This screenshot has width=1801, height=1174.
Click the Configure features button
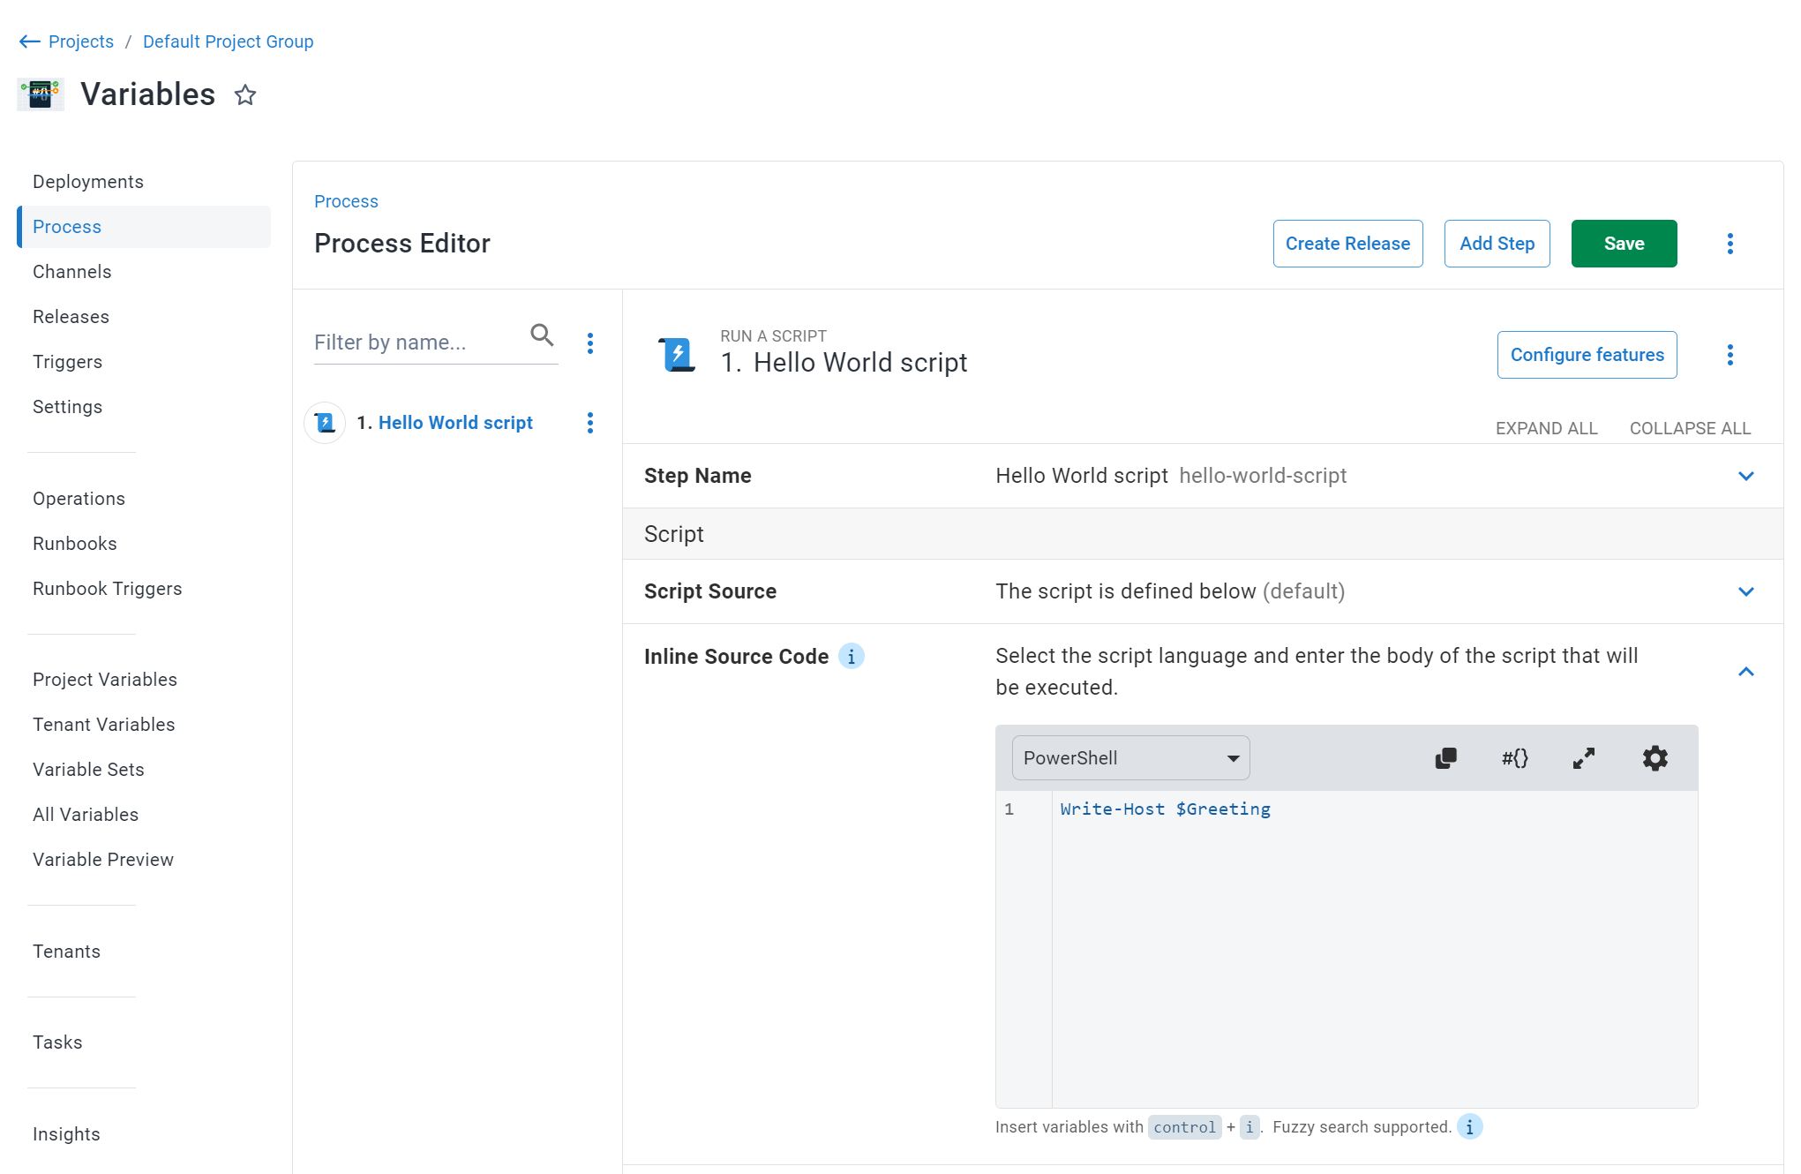point(1587,353)
